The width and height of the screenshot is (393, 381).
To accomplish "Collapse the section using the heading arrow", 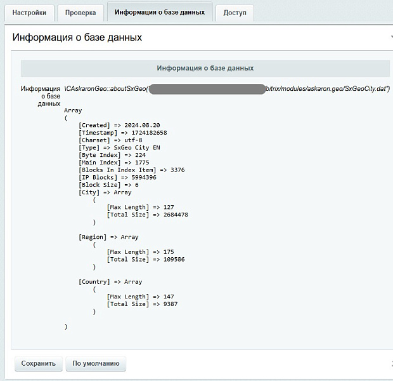I will [x=390, y=38].
